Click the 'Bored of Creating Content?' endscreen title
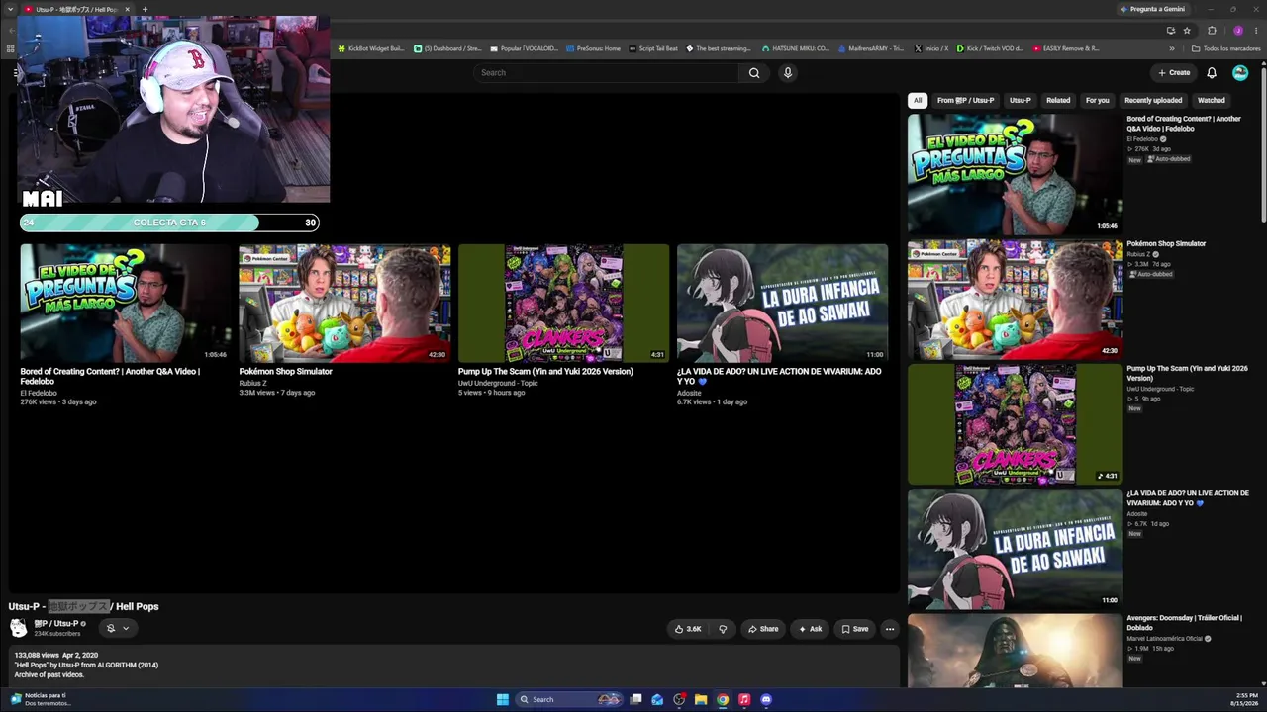The width and height of the screenshot is (1267, 712). click(x=110, y=376)
